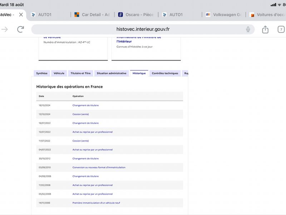Viewport: 286px width, 215px height.
Task: Close the current HistoVec tab
Action: (21, 15)
